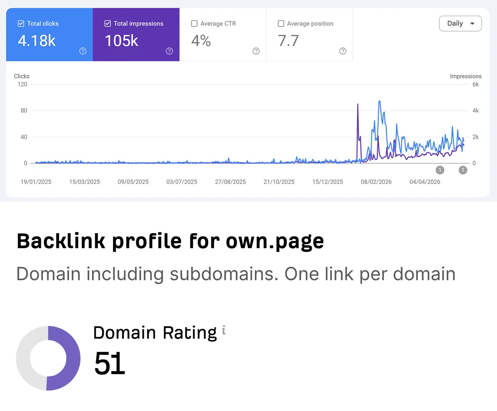The width and height of the screenshot is (497, 411).
Task: Click the Impressions axis title
Action: pyautogui.click(x=466, y=76)
